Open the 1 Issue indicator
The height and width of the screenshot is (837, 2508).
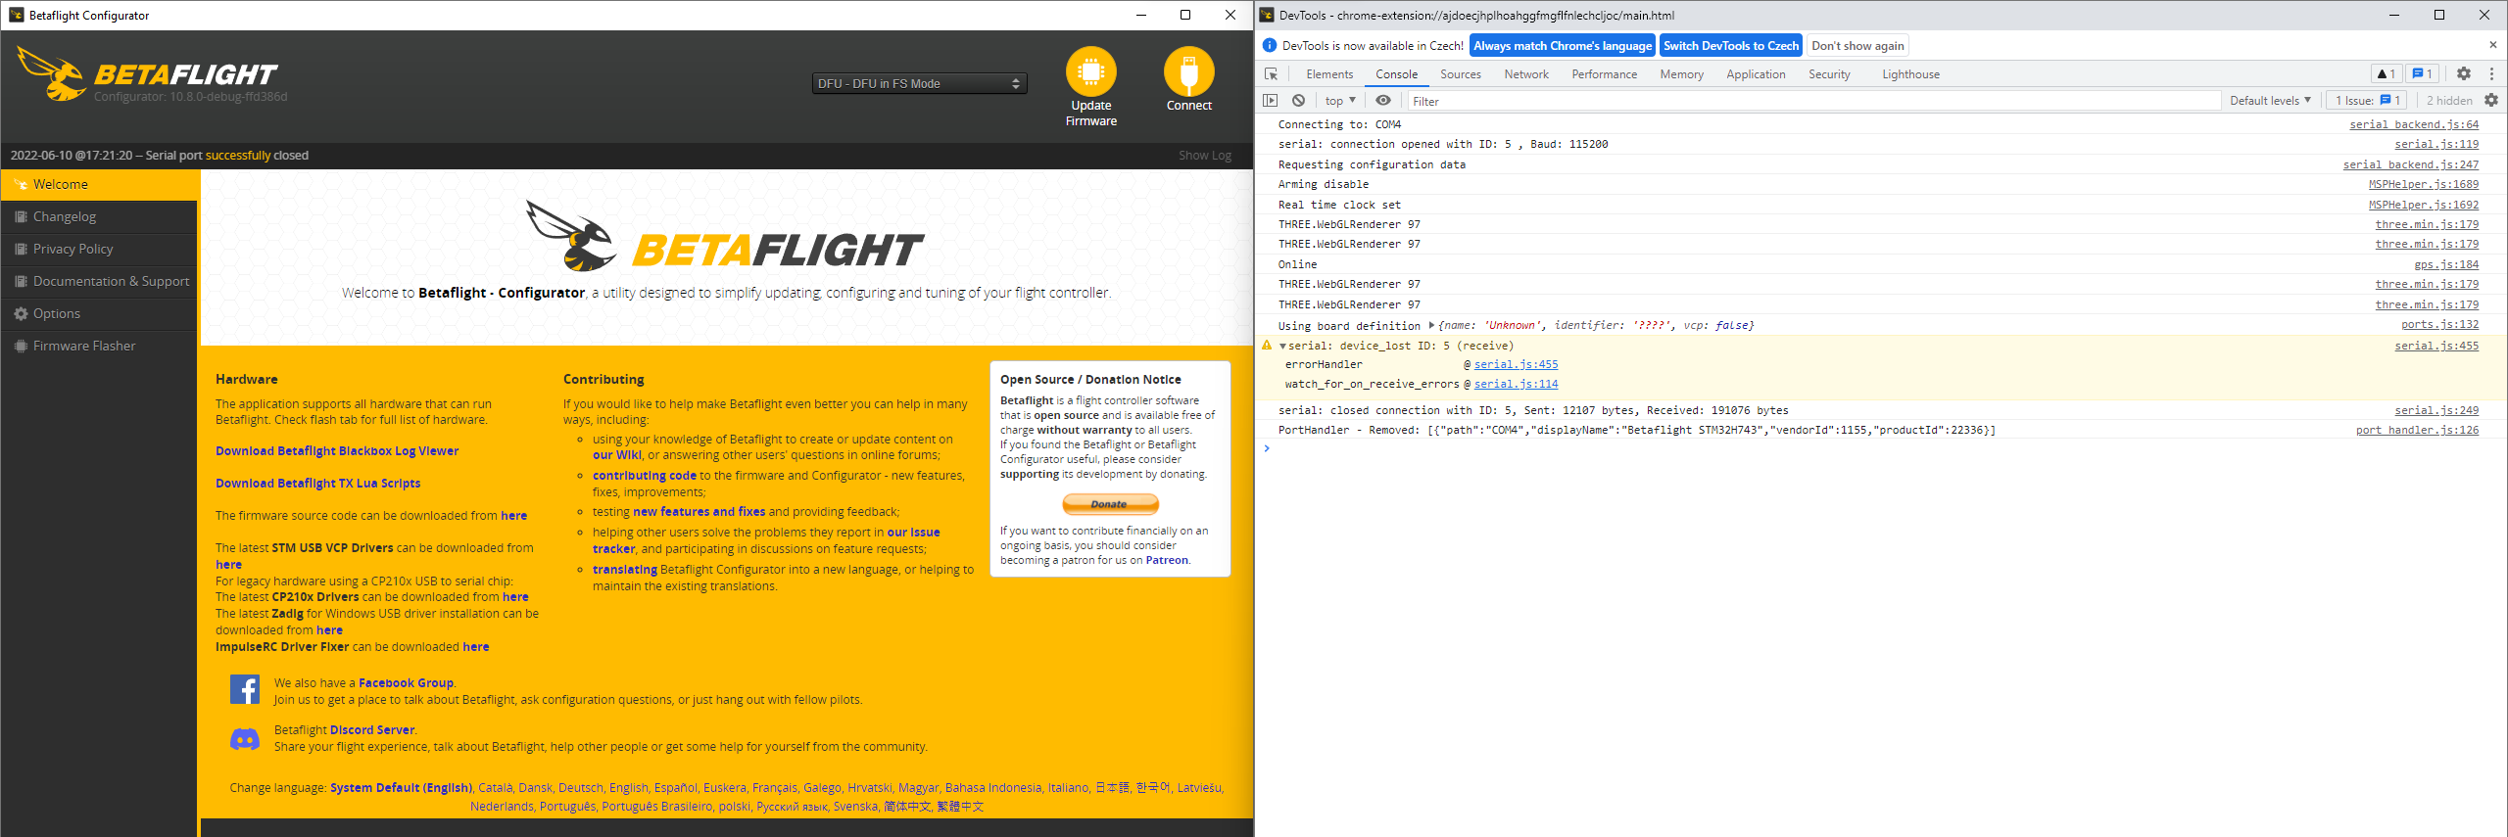[x=2367, y=101]
